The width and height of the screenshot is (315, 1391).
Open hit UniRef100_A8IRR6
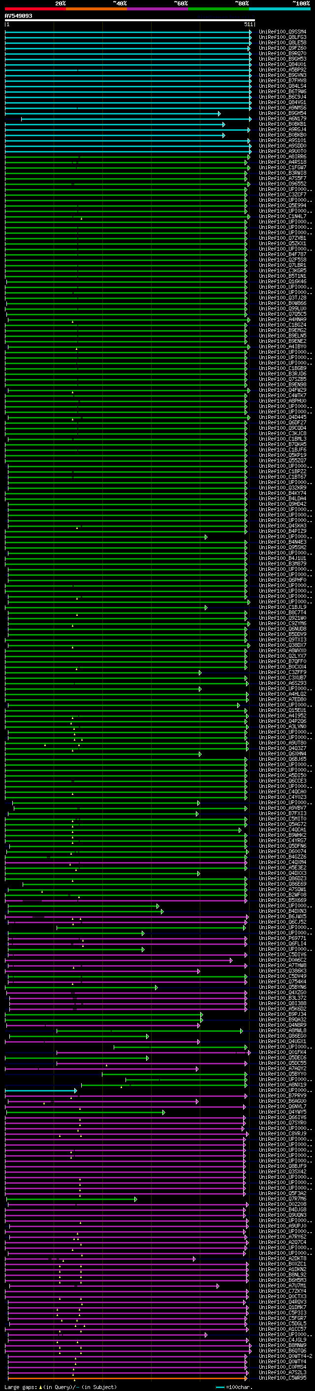(282, 156)
